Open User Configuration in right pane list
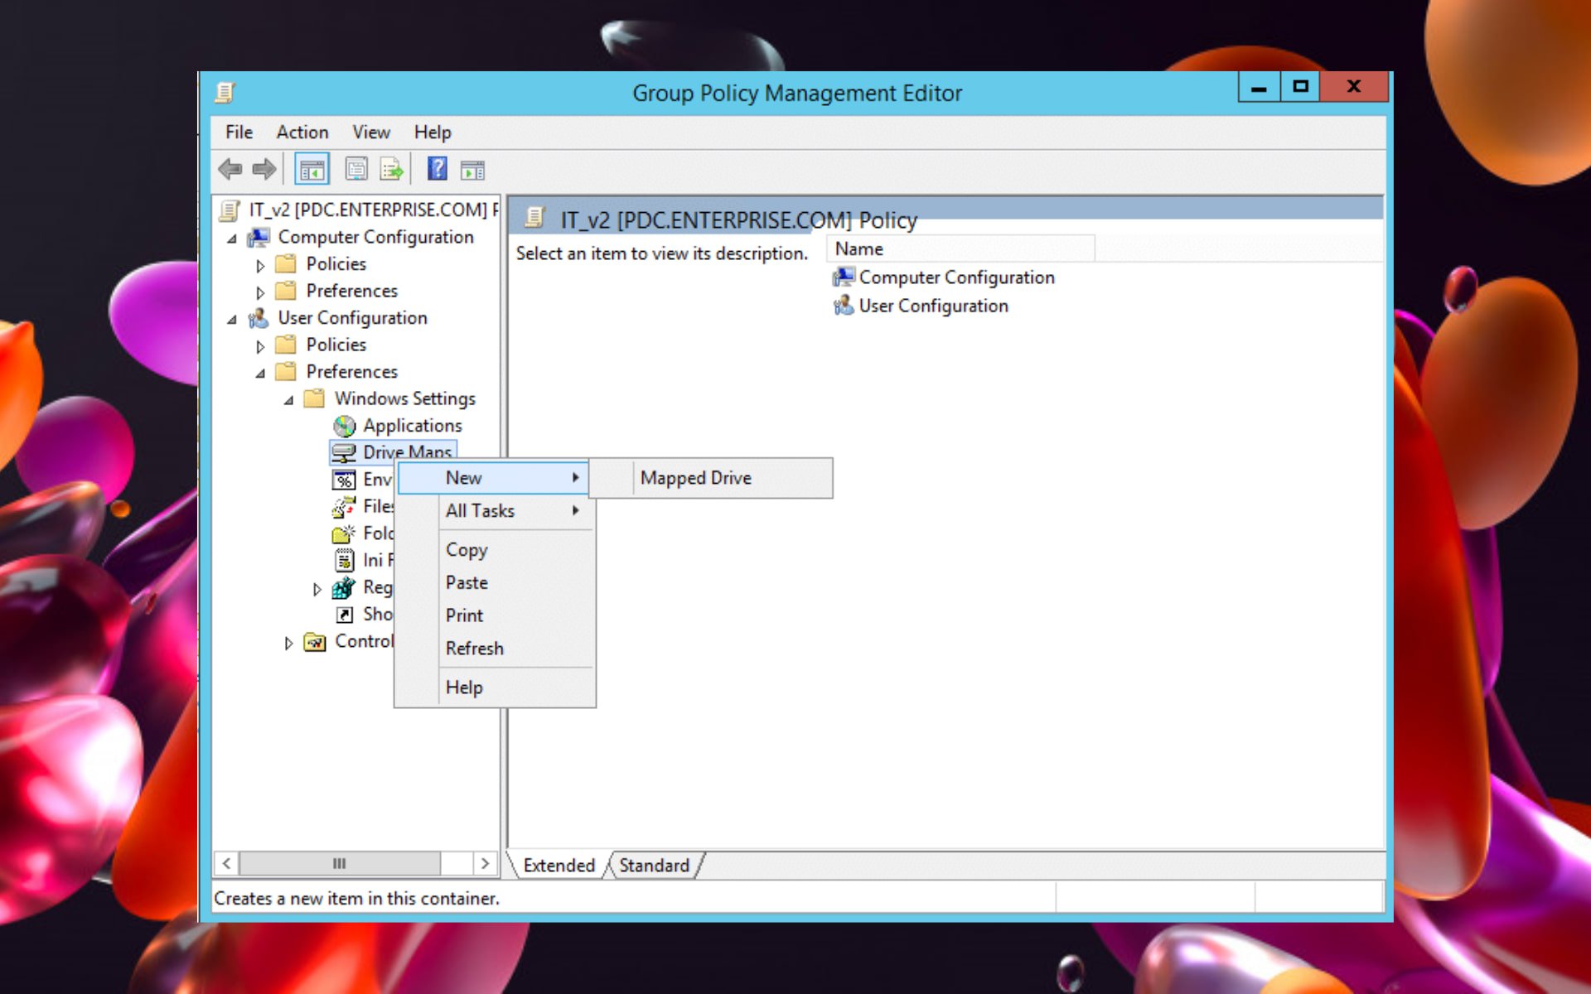The width and height of the screenshot is (1591, 994). click(x=921, y=306)
